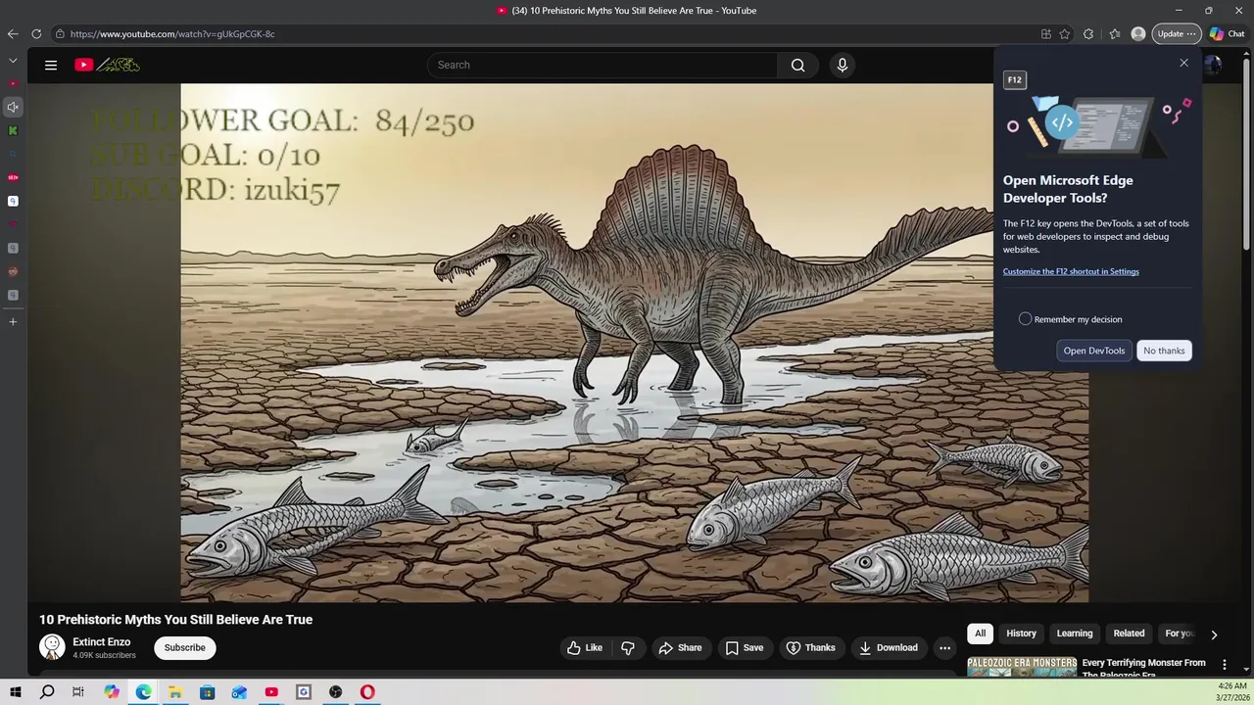Go to YouTube home via logo

107,65
